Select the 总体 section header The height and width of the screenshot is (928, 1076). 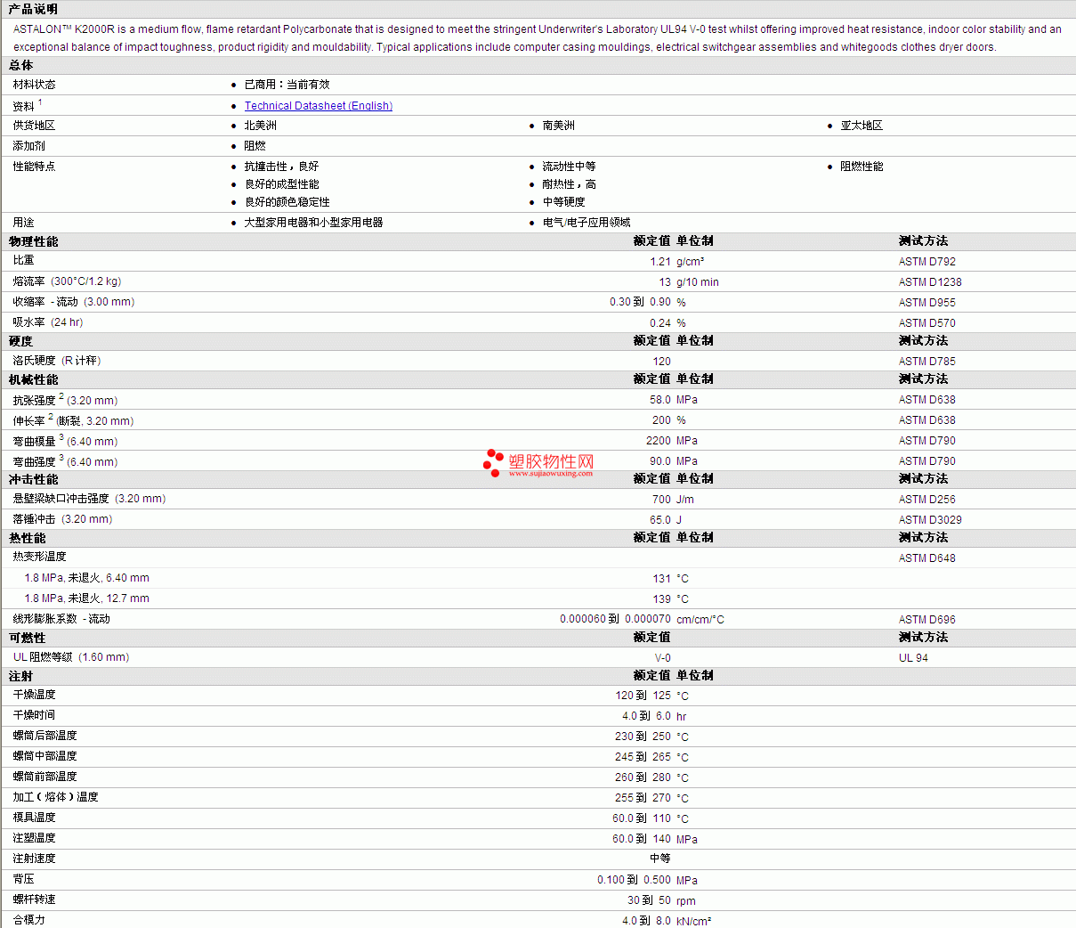point(21,65)
